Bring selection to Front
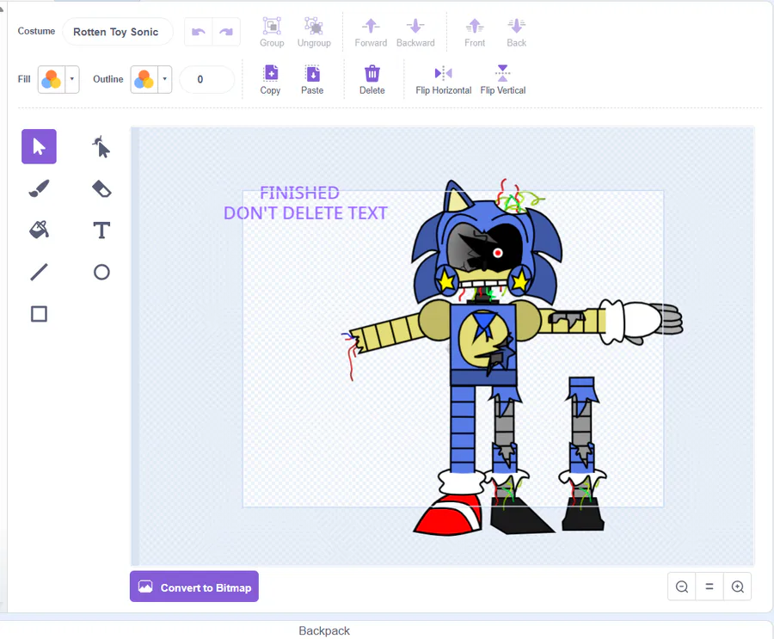 475,33
